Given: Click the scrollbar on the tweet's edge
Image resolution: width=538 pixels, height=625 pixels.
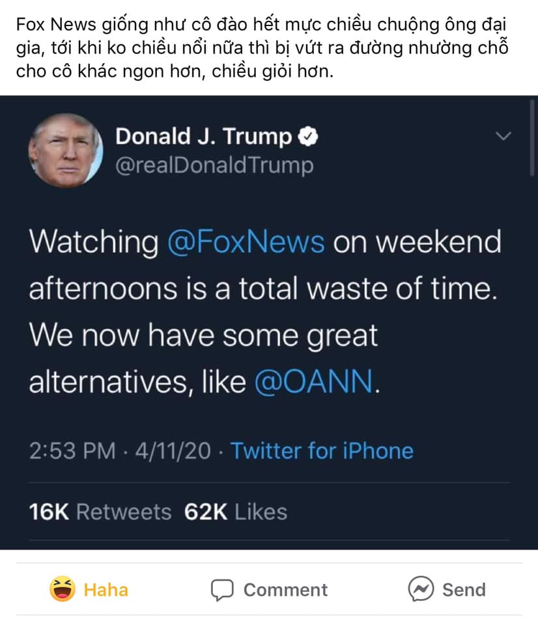Looking at the screenshot, I should 533,137.
